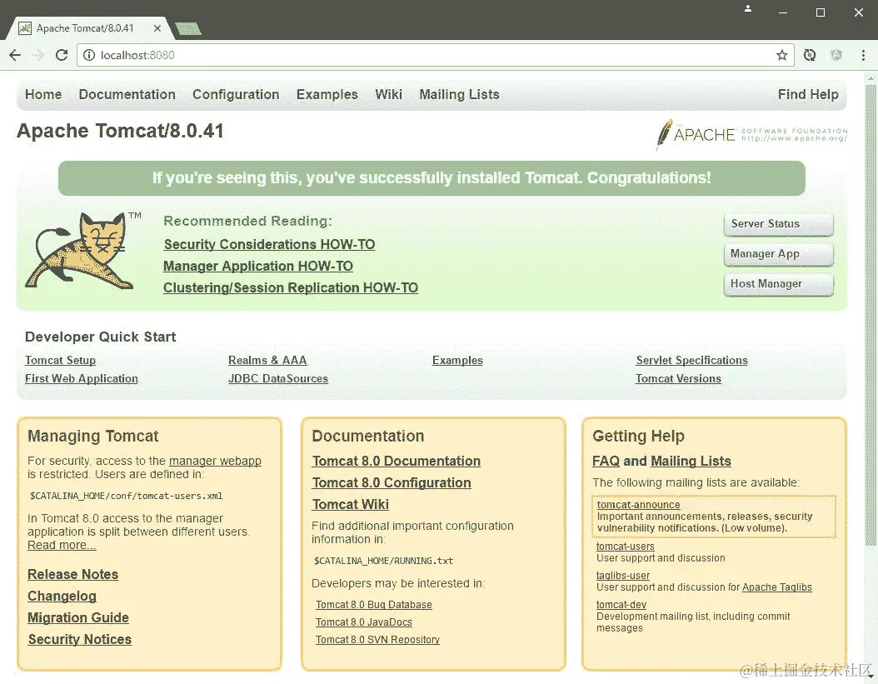Open Manager Application HOW-TO link
The width and height of the screenshot is (878, 684).
258,267
